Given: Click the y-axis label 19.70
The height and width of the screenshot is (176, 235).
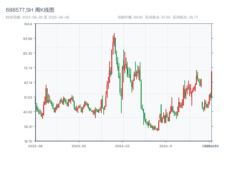Looking at the screenshot, I should tap(28, 141).
